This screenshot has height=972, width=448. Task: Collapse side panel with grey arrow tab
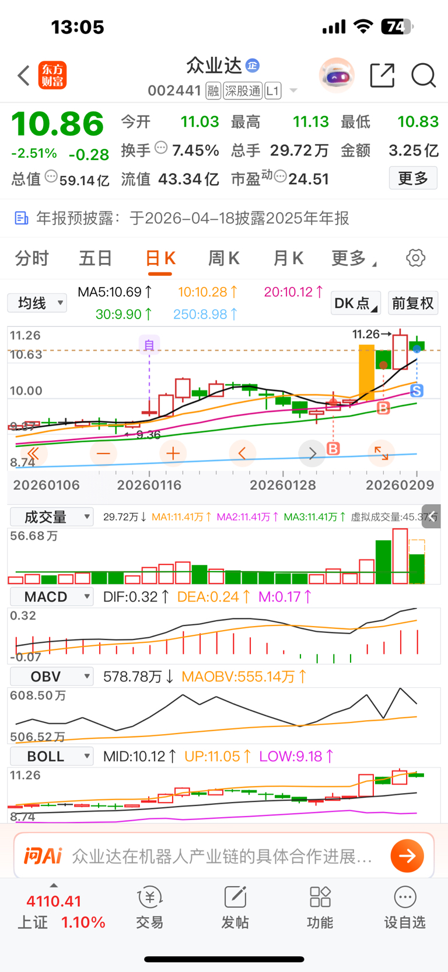(x=432, y=516)
